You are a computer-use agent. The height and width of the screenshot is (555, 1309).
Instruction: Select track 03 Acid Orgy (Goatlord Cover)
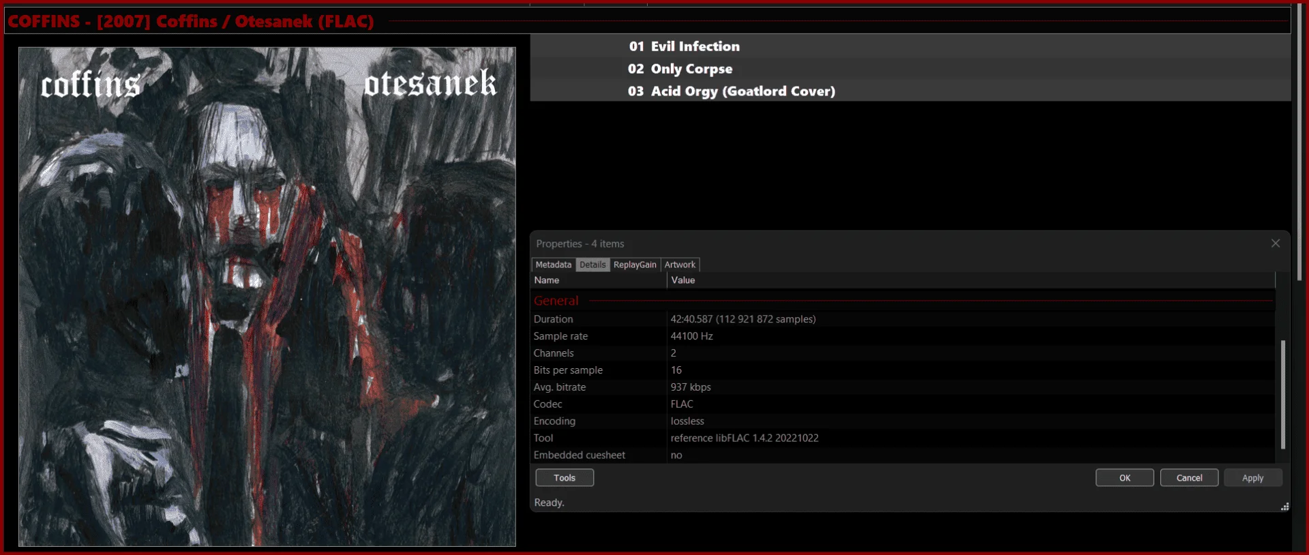pyautogui.click(x=910, y=91)
